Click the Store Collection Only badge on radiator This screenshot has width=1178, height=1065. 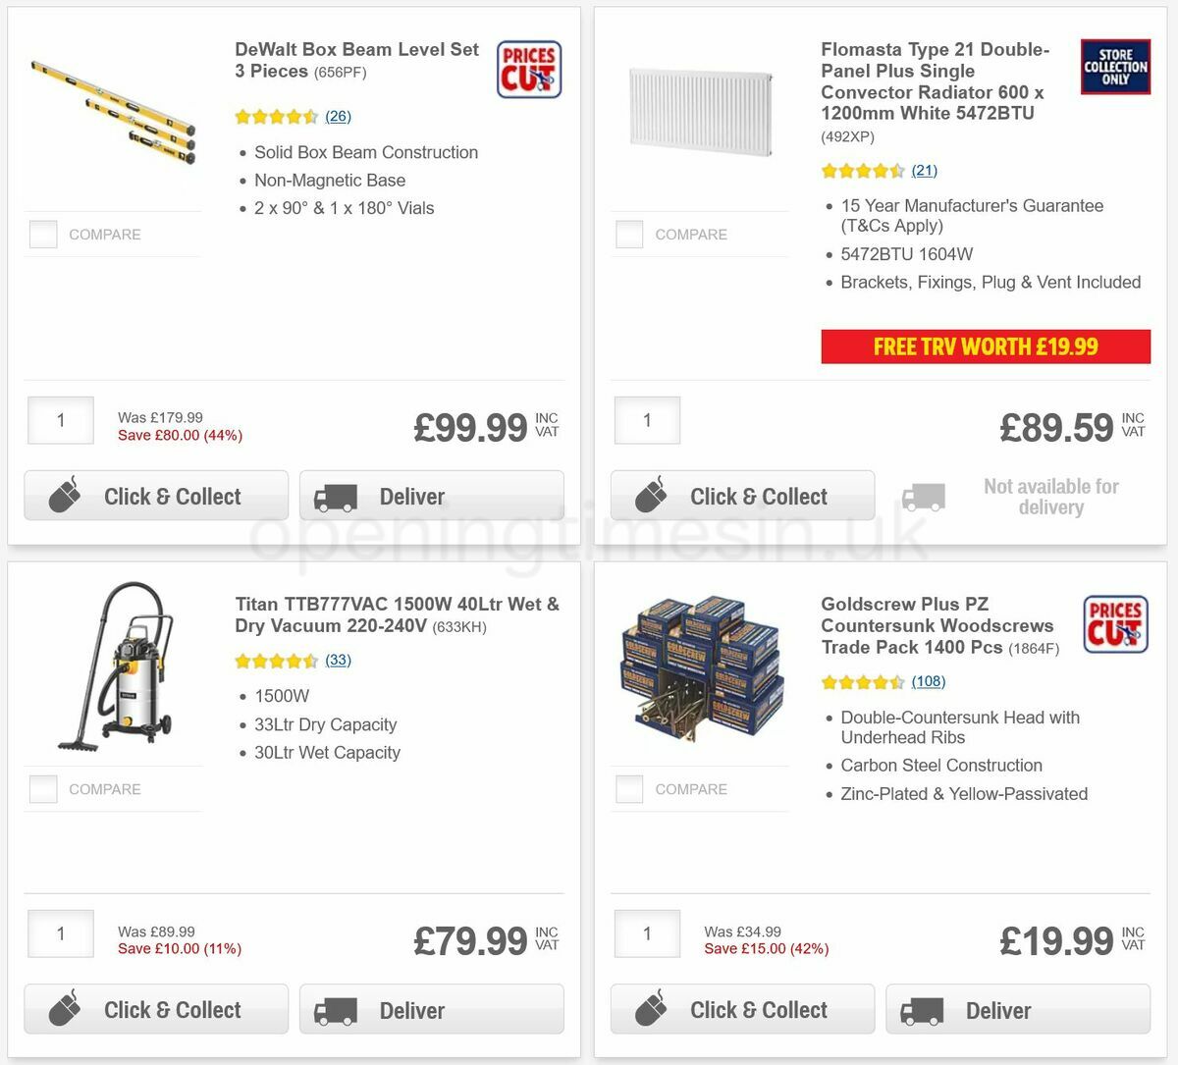[1115, 66]
